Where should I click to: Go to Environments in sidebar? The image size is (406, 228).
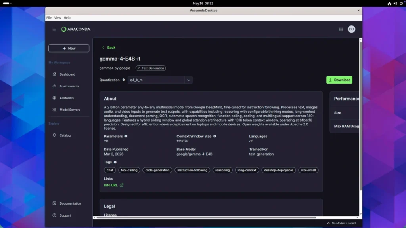[69, 86]
